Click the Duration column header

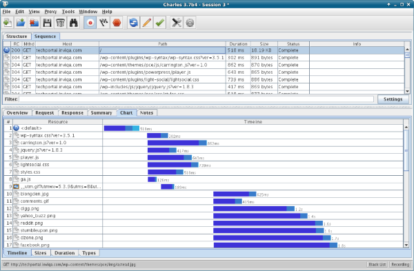point(238,44)
